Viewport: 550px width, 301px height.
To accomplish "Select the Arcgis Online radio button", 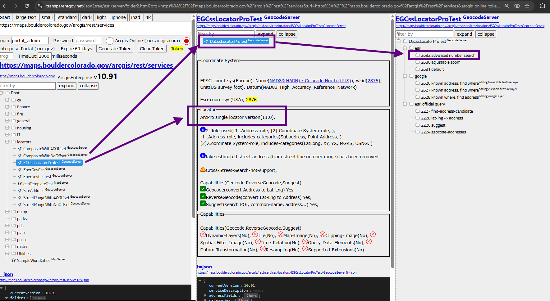I will (109, 41).
